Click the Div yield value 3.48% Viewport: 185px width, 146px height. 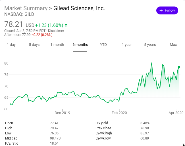[x=145, y=123]
